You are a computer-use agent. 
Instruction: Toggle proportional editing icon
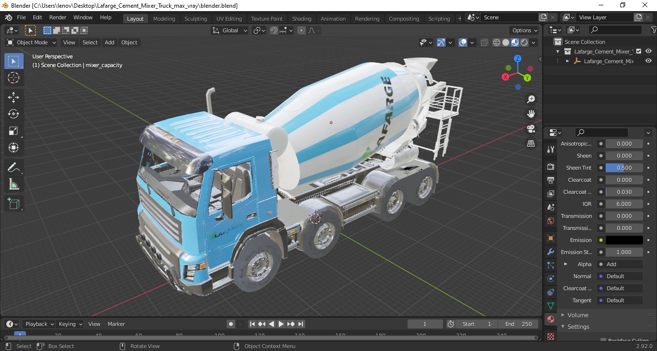pos(301,30)
